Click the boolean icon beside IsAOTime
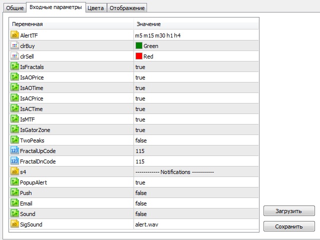 [14, 87]
